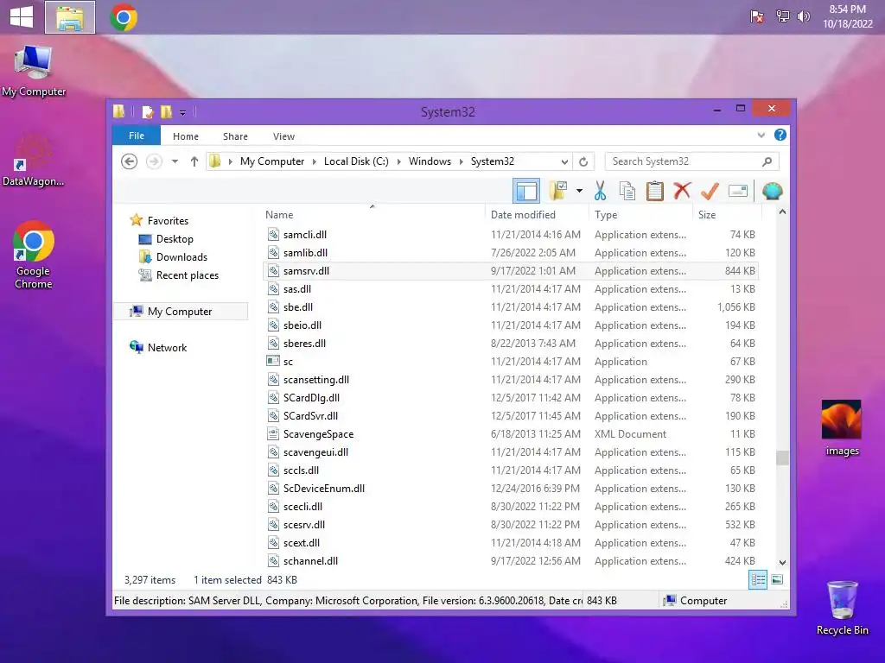Go back with the Back arrow
Viewport: 885px width, 663px height.
coord(130,161)
